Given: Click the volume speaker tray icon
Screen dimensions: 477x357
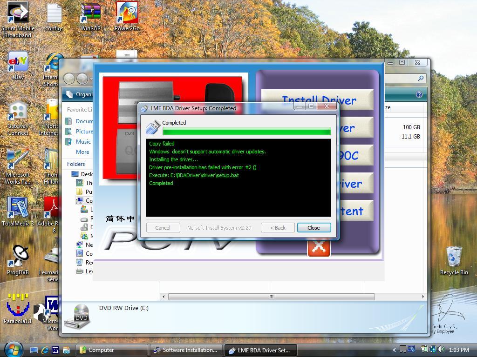Looking at the screenshot, I should [x=442, y=350].
